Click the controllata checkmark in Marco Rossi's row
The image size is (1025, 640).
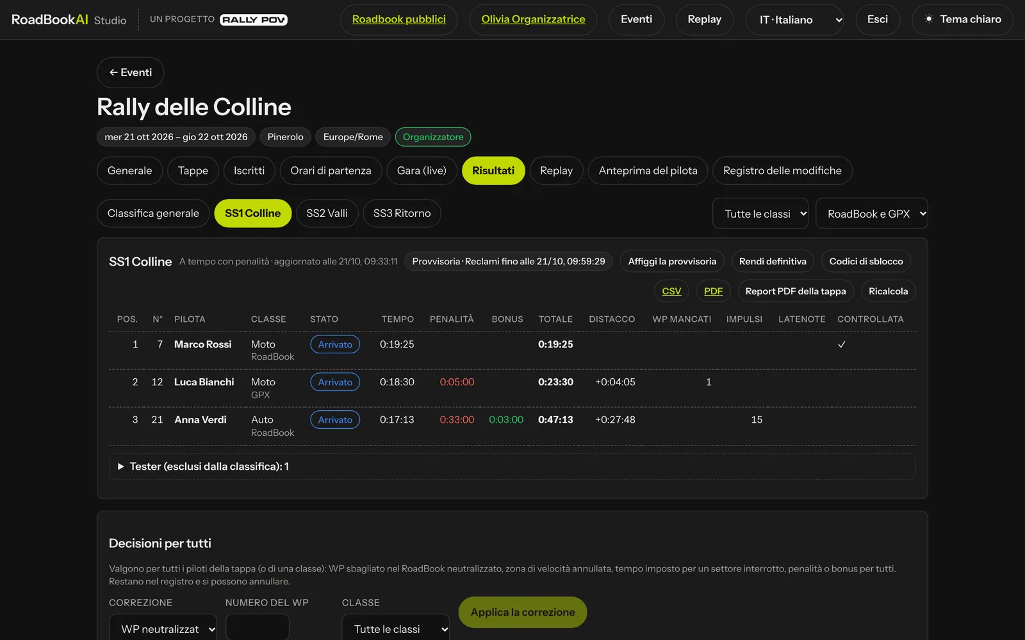coord(842,344)
